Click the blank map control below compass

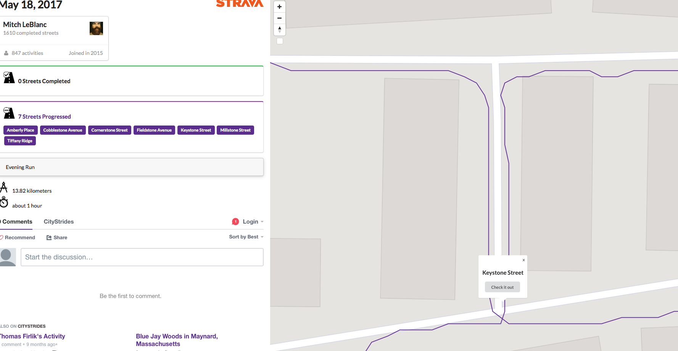pyautogui.click(x=280, y=41)
